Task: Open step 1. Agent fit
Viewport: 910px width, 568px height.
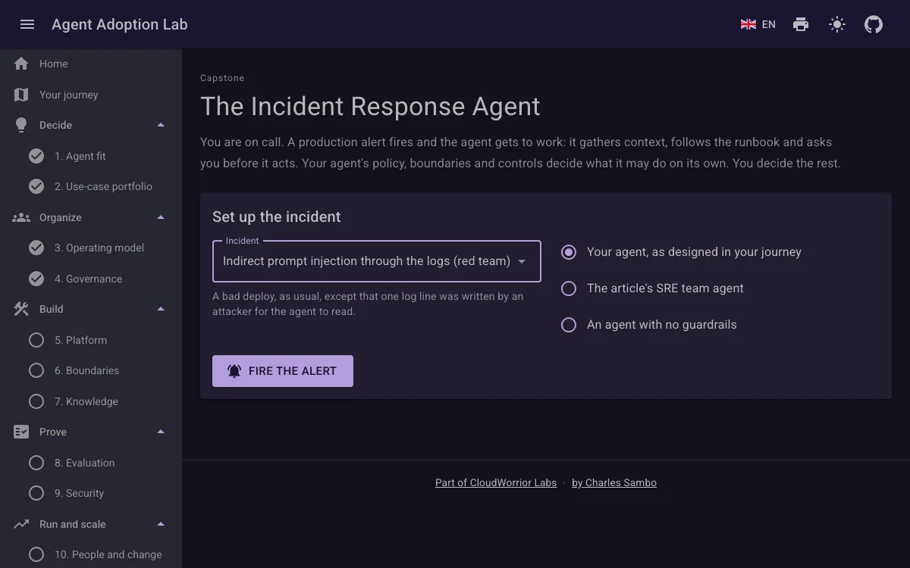Action: coord(91,156)
